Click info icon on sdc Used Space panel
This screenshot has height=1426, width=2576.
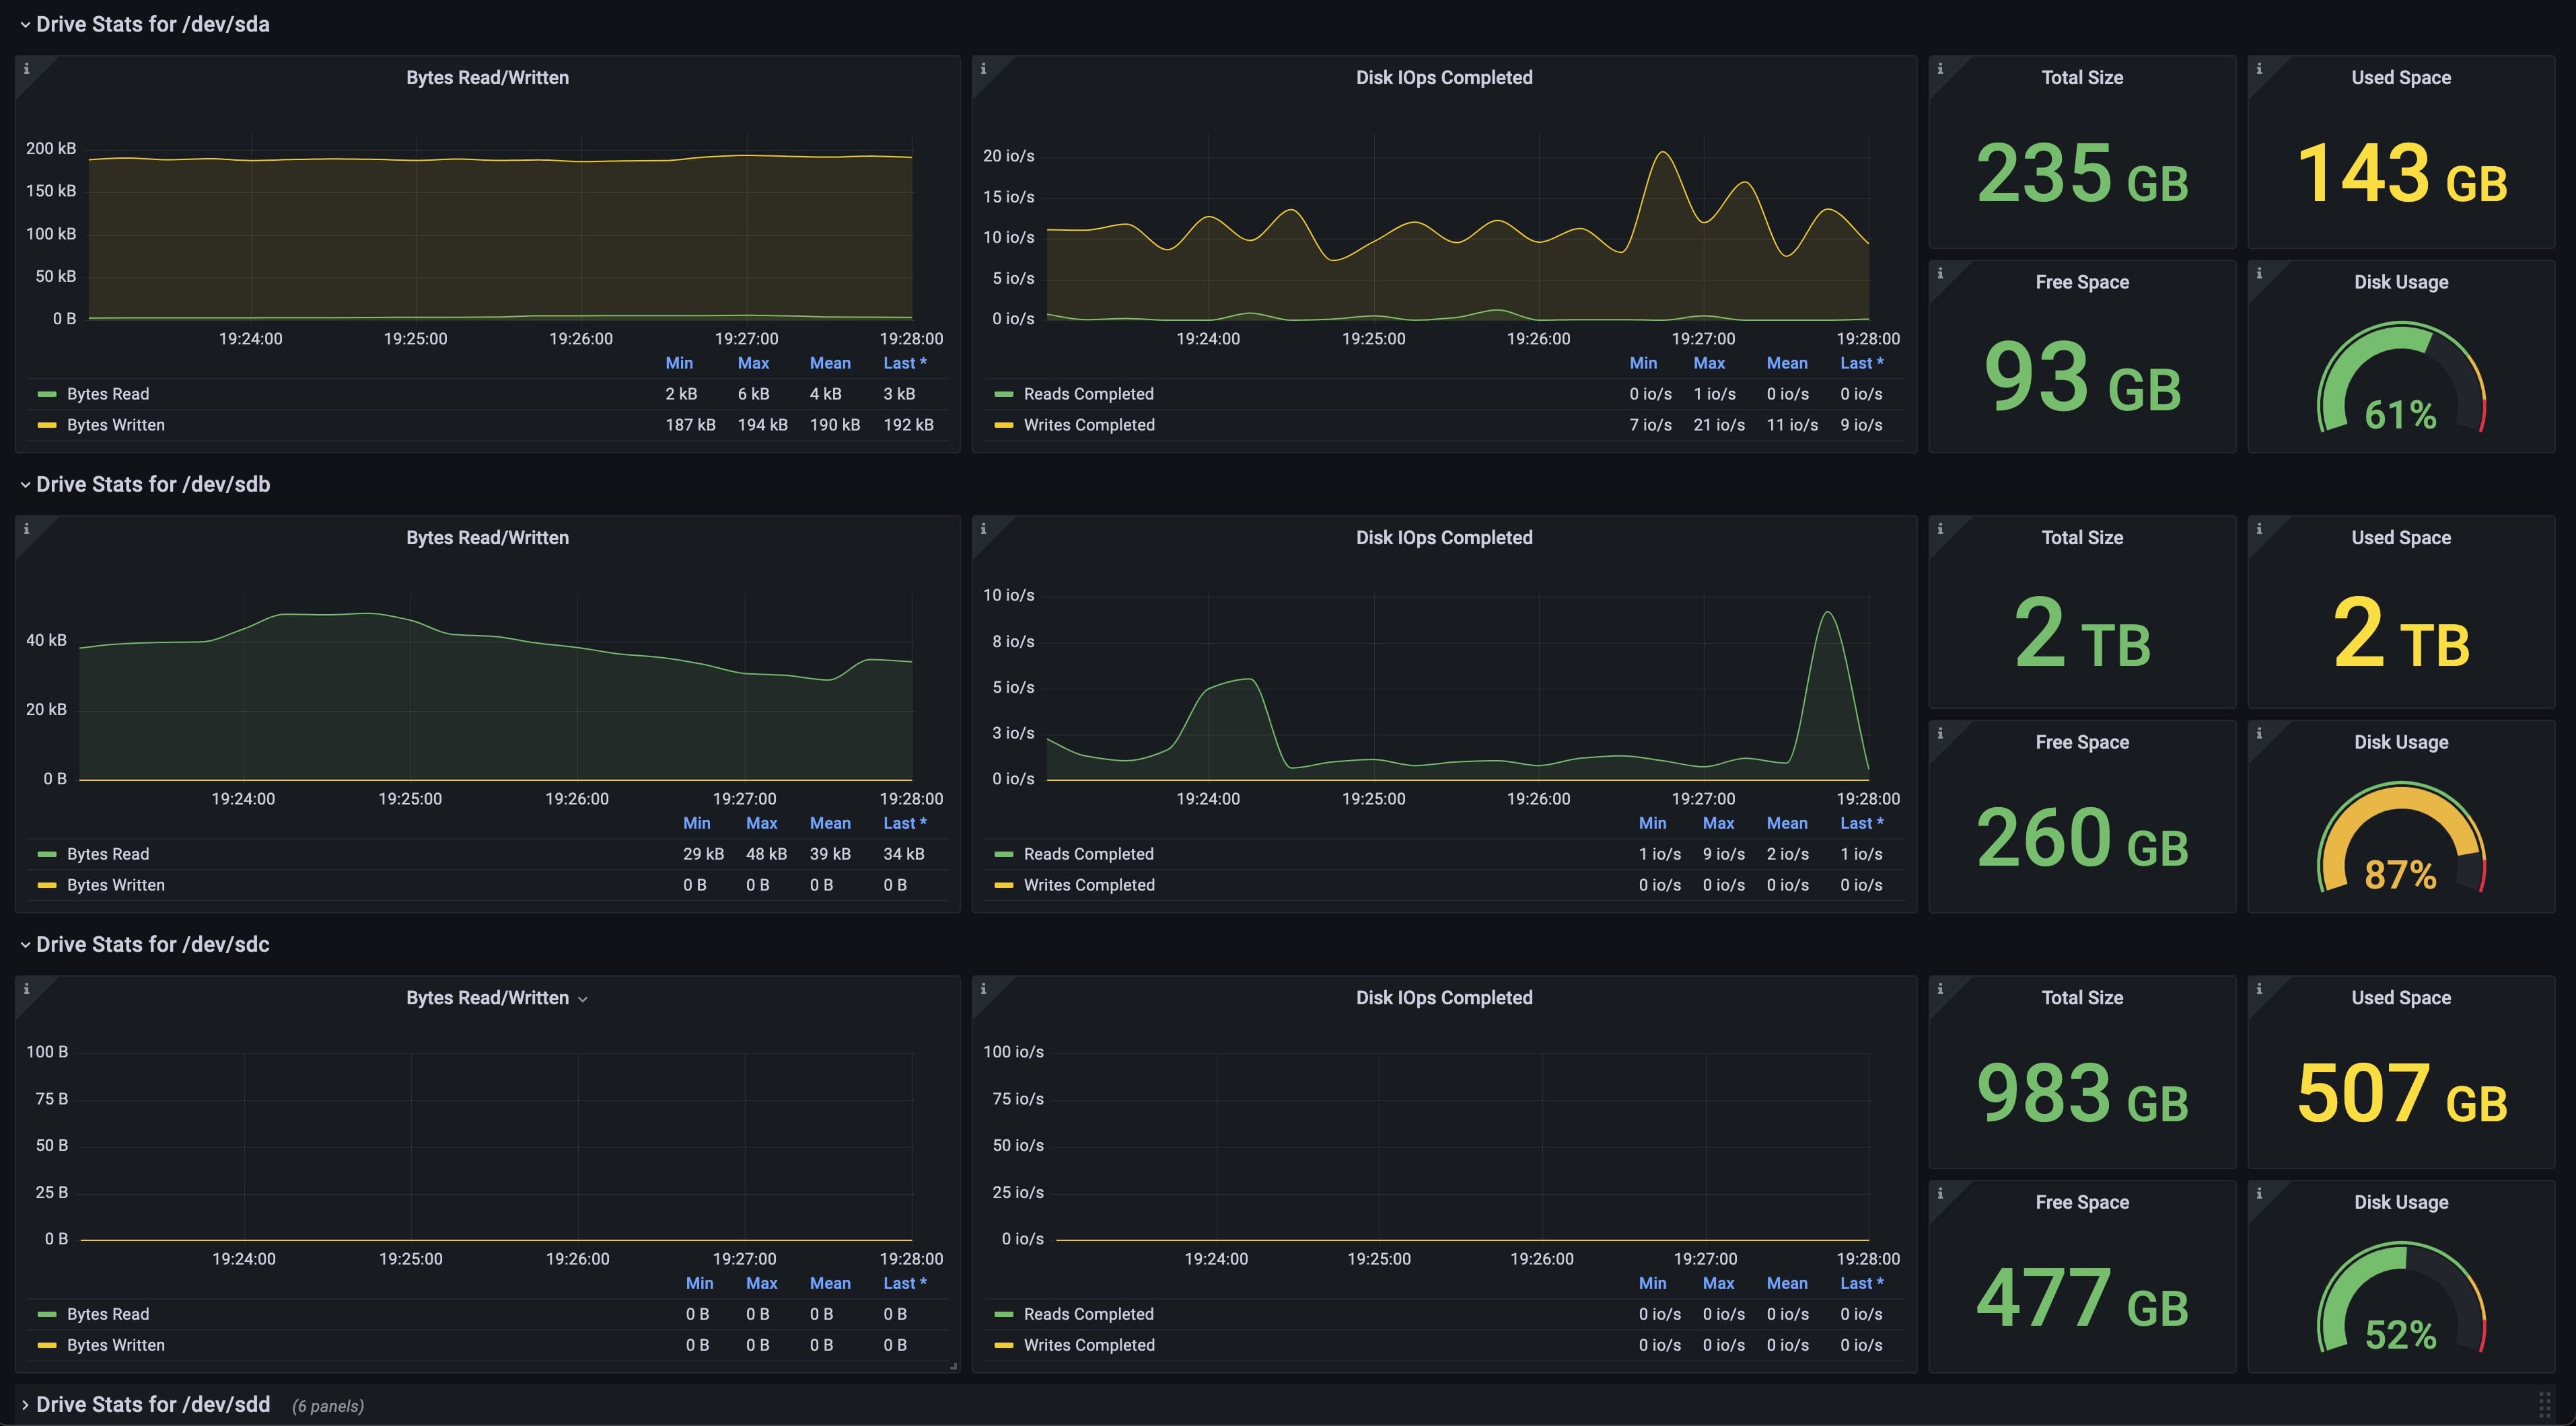2259,989
